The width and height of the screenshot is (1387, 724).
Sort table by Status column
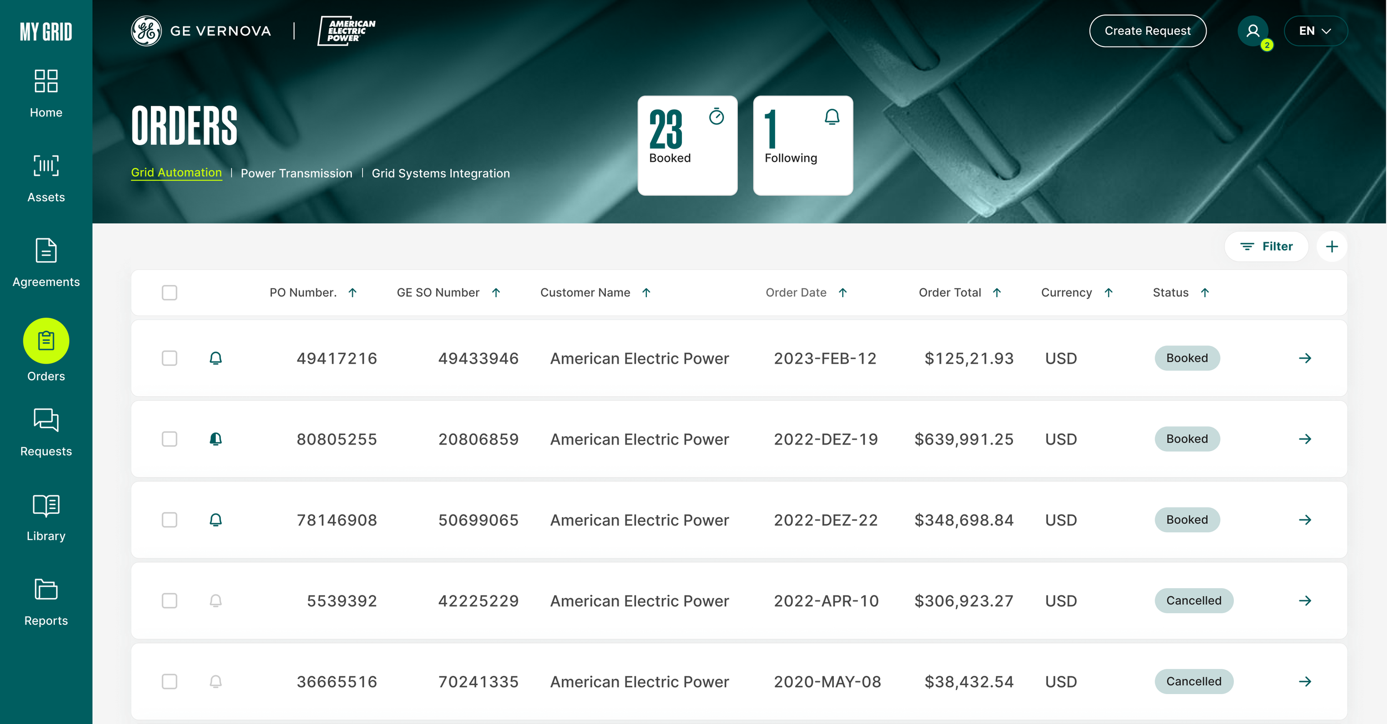[x=1204, y=293]
